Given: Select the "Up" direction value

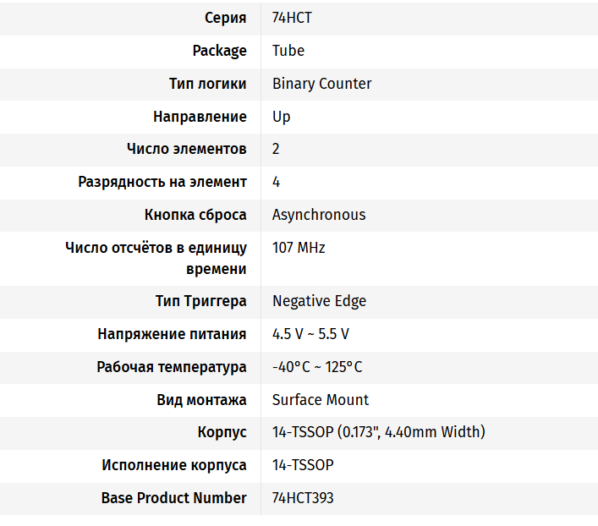Looking at the screenshot, I should tap(282, 117).
